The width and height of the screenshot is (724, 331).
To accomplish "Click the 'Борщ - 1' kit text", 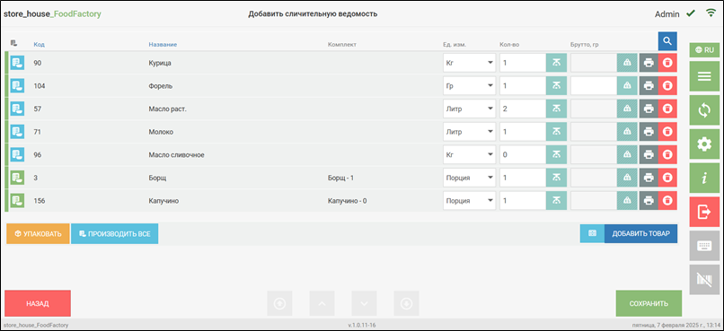I will 340,178.
